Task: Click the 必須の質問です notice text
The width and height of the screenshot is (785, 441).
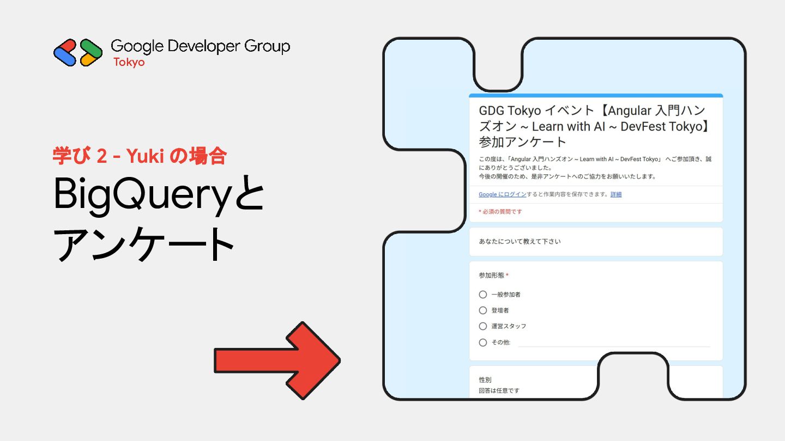Action: pyautogui.click(x=500, y=212)
